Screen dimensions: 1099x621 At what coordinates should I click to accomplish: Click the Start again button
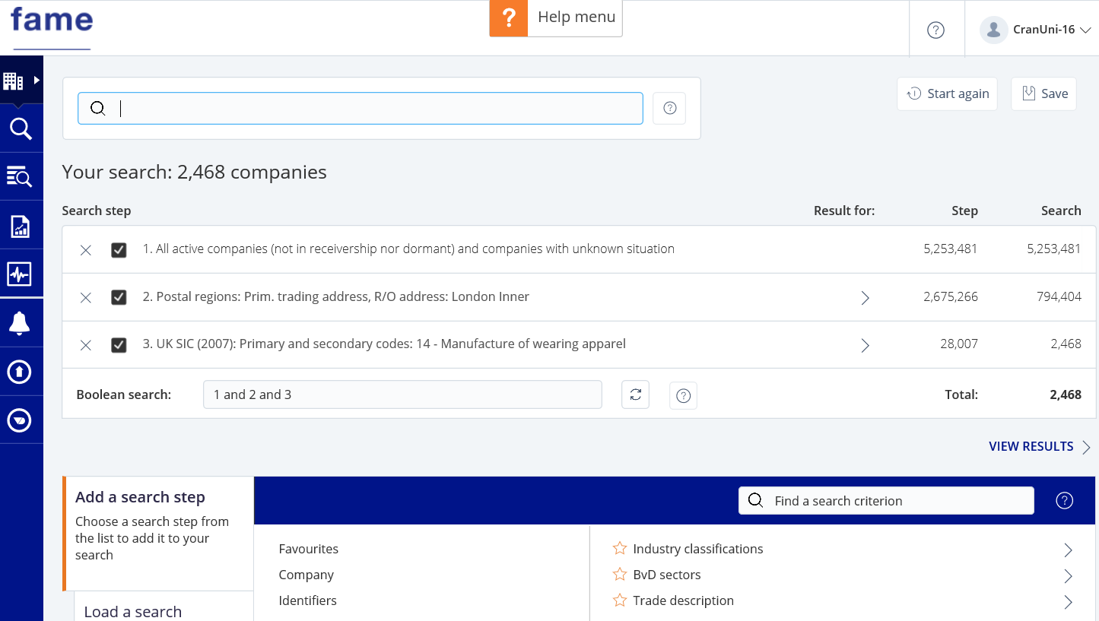[x=947, y=93]
